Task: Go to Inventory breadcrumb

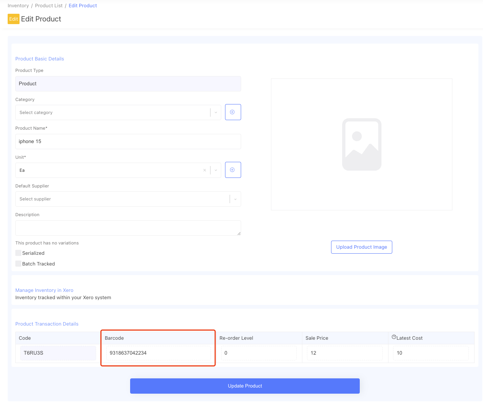Action: (18, 6)
